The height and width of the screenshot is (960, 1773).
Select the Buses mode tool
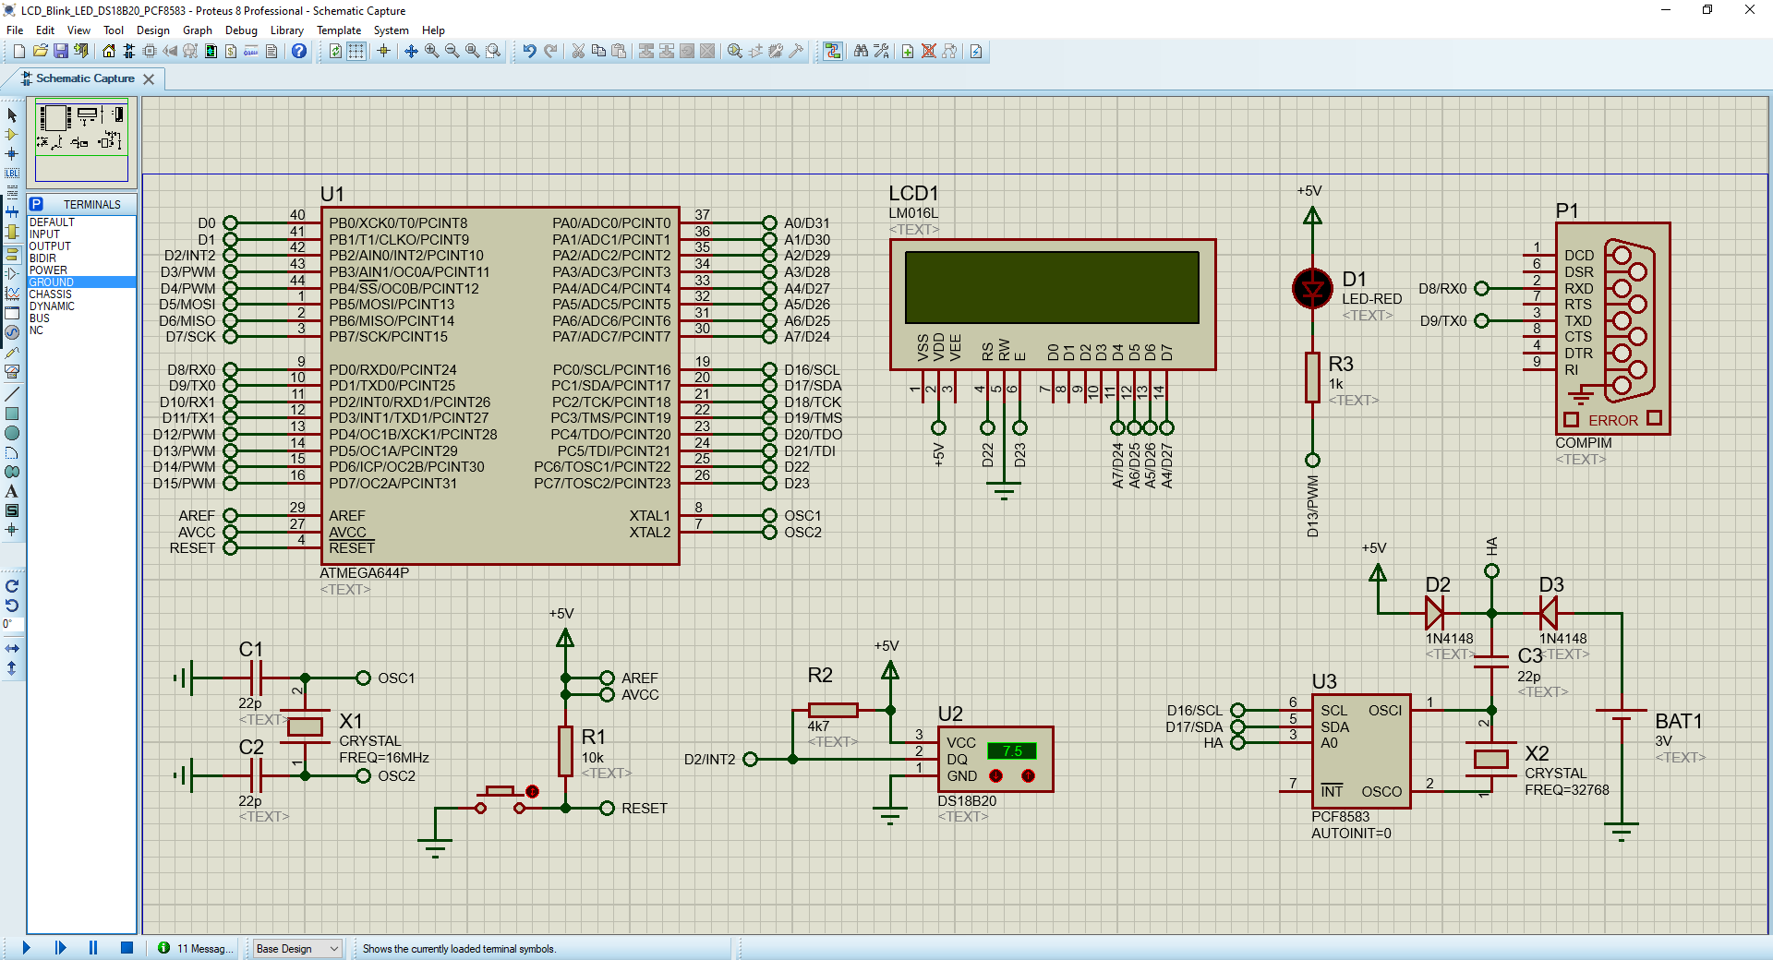(x=12, y=212)
